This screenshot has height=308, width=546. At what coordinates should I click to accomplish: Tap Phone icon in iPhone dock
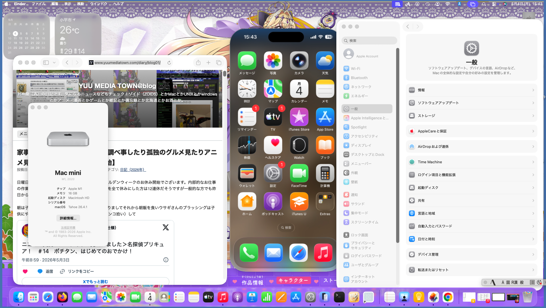click(x=249, y=253)
